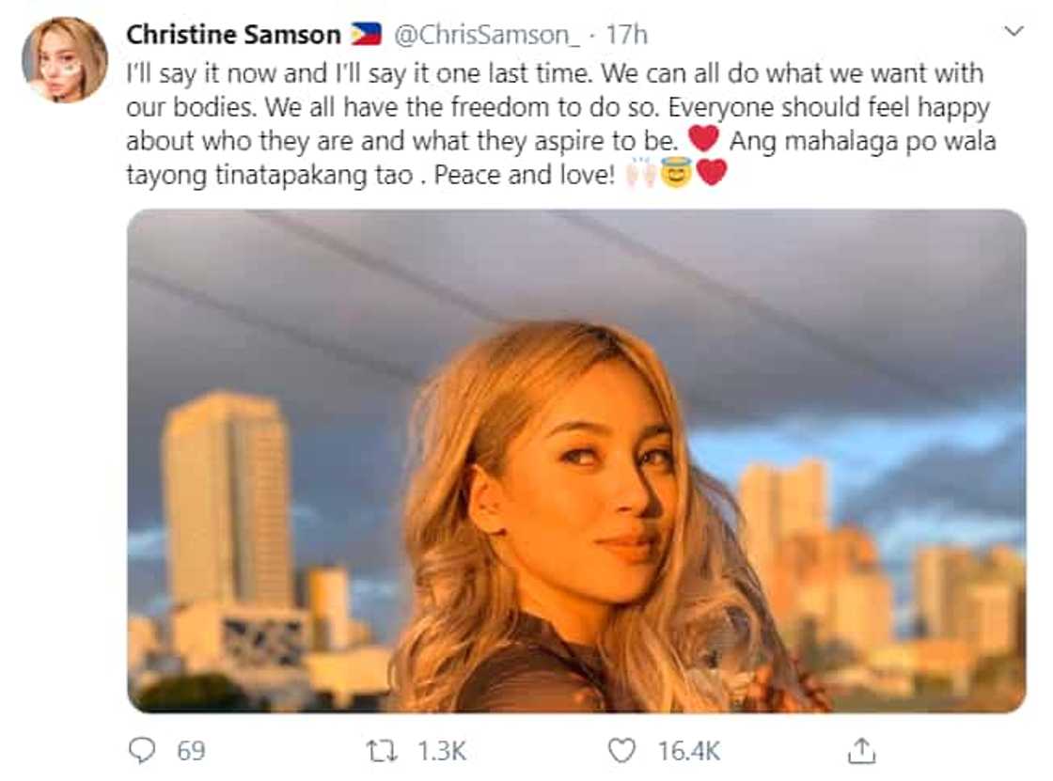
Task: Expand the tweet options chevron
Action: coord(1014,32)
